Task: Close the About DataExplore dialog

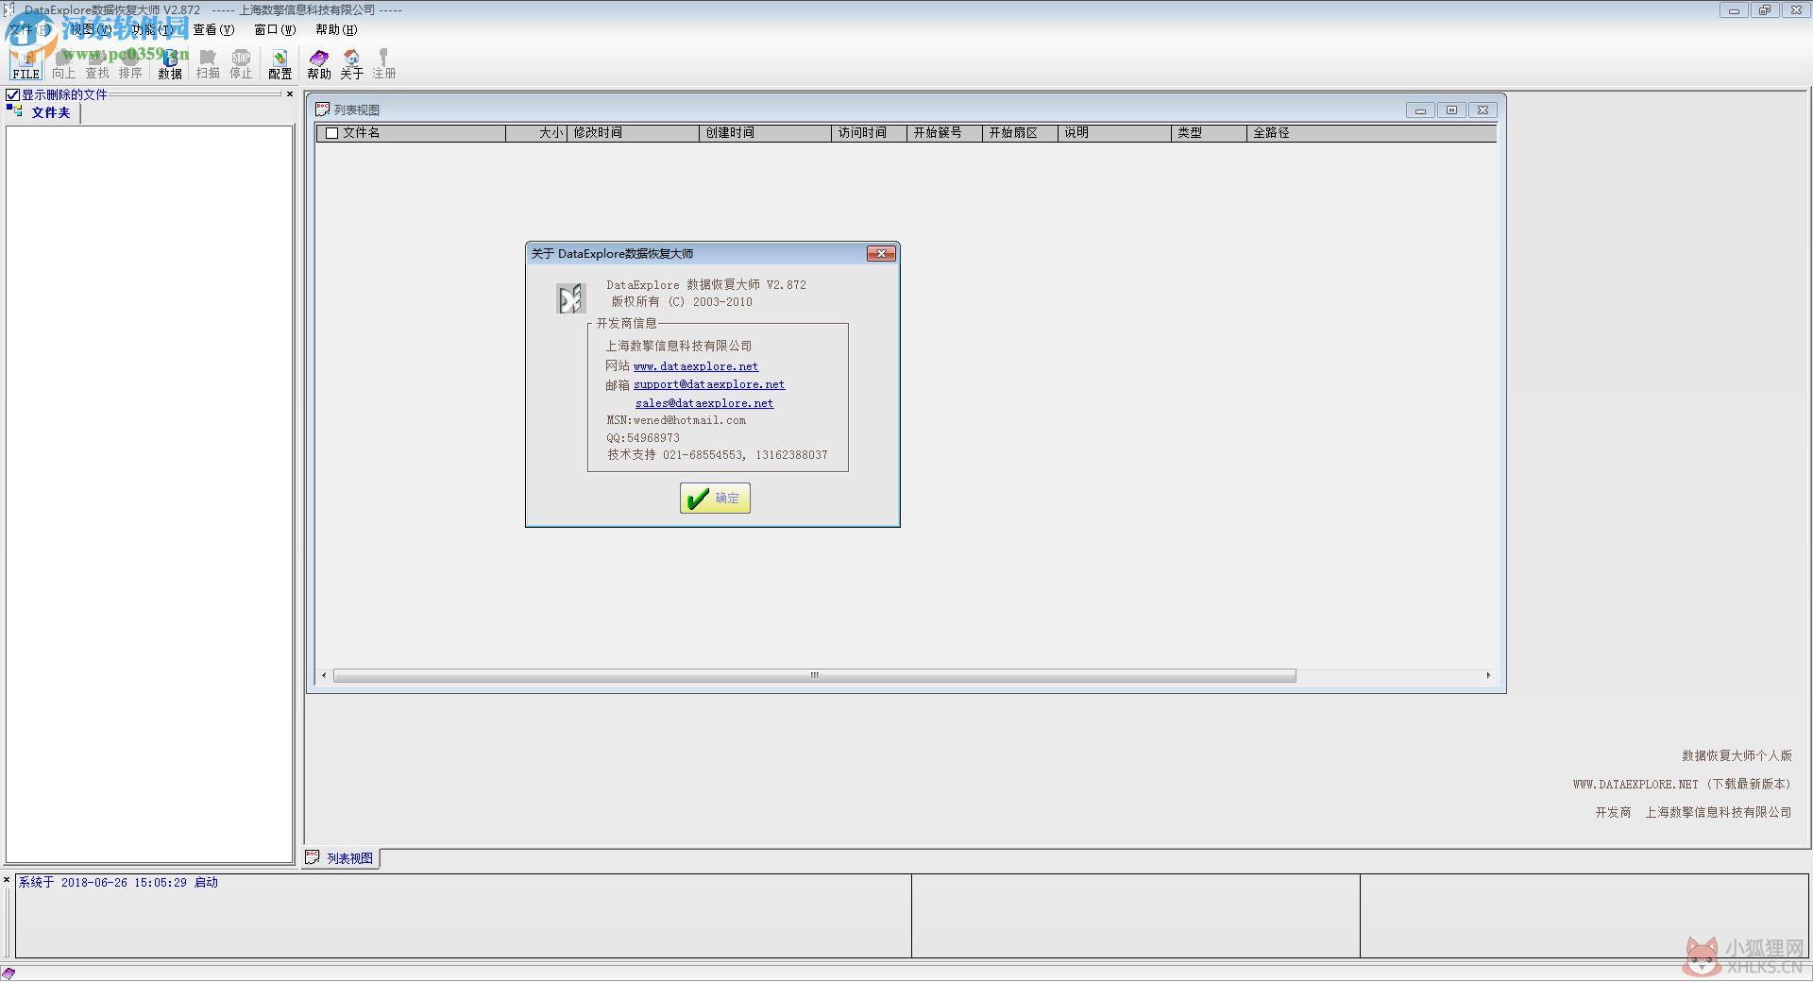Action: click(881, 253)
